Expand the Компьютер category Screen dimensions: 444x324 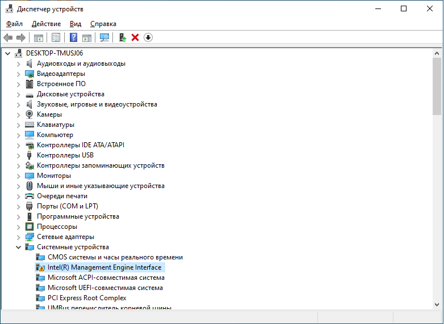click(x=18, y=135)
